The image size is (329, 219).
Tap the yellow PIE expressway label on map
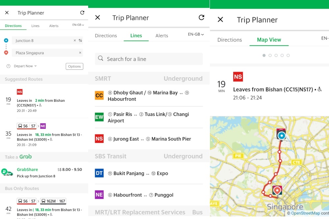[x=238, y=155]
